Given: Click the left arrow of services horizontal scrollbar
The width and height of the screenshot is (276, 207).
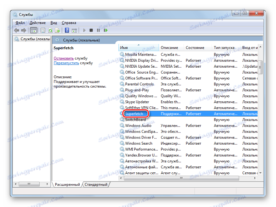Looking at the screenshot, I should 121,178.
